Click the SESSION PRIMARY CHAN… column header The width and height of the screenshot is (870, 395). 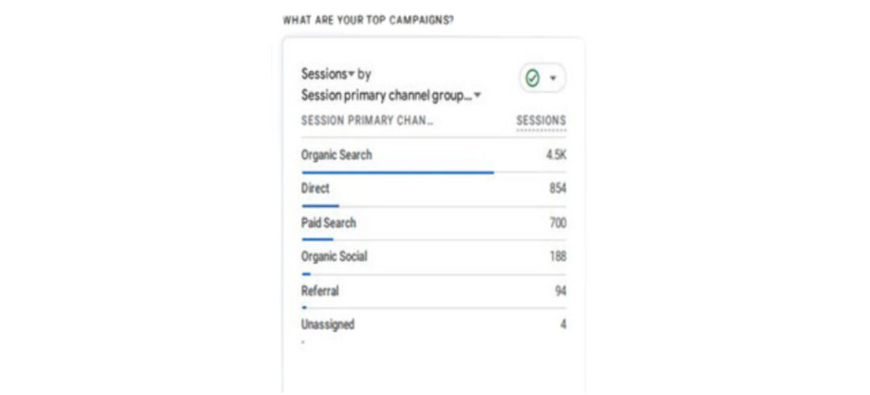point(367,121)
